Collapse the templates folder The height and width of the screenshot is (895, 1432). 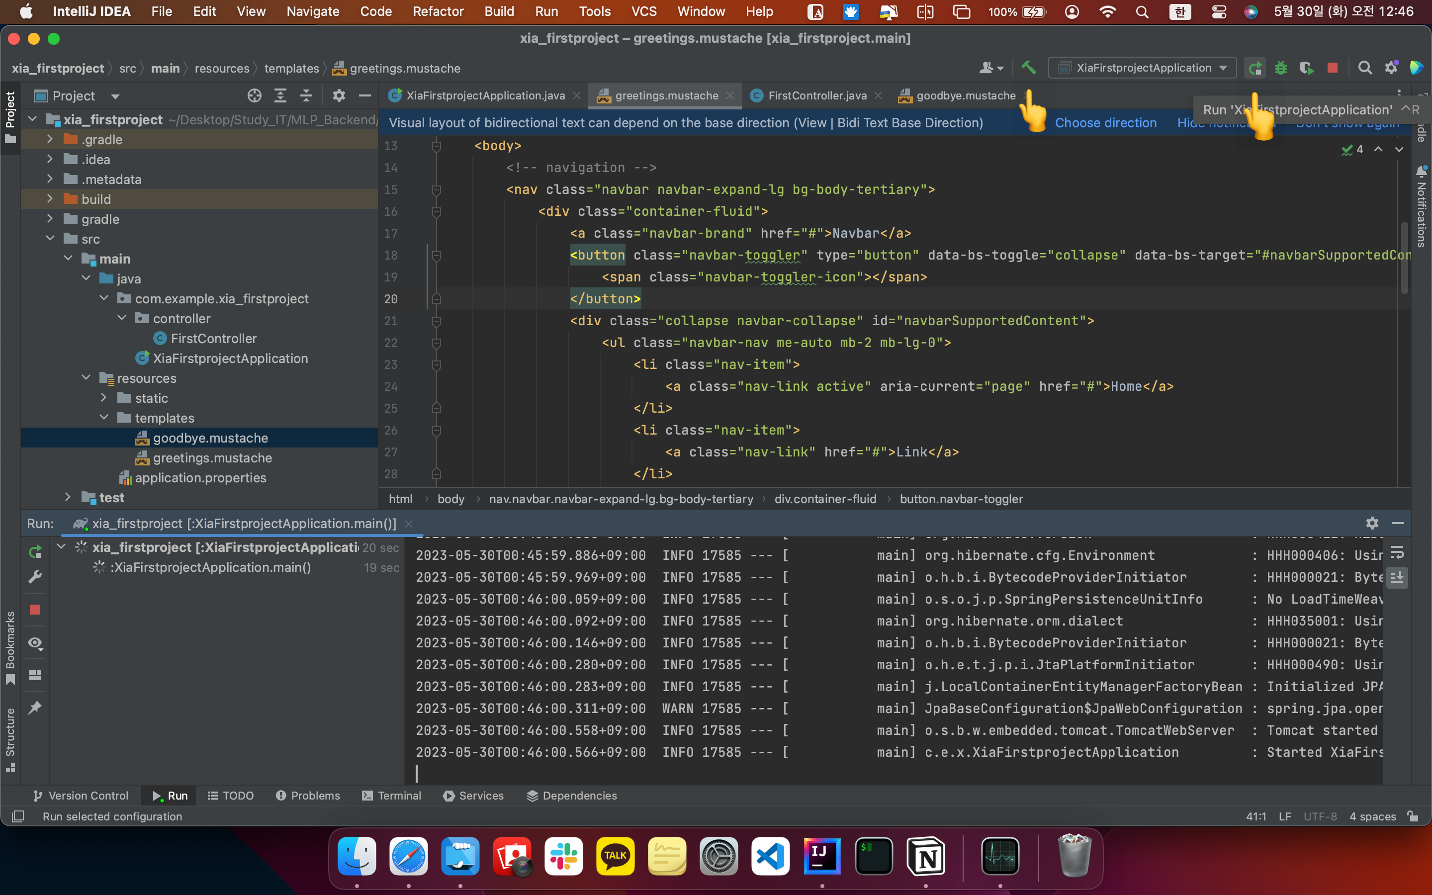(104, 418)
